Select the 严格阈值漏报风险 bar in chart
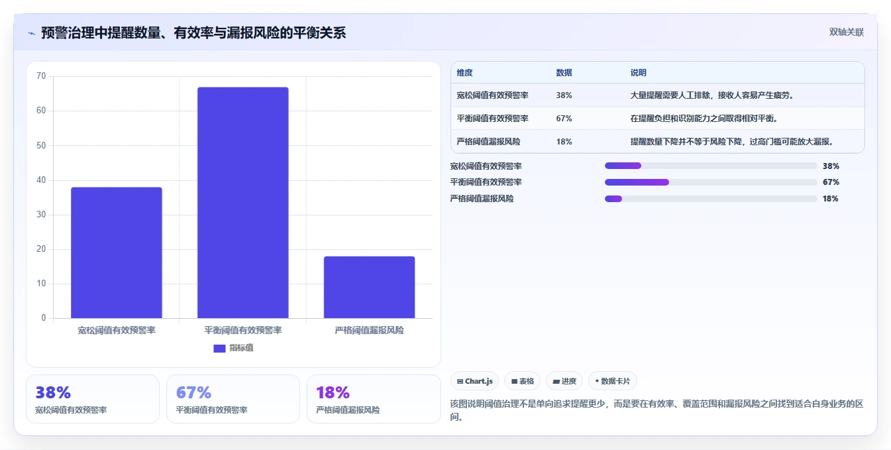The image size is (891, 450). (369, 287)
